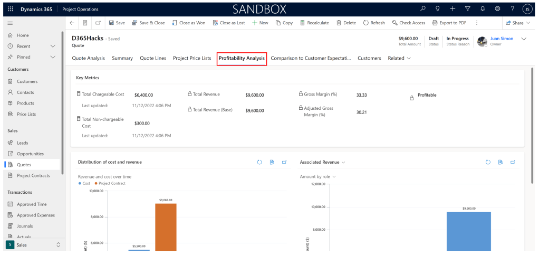Open Project Contracts in the sidebar
This screenshot has height=255, width=539.
(33, 175)
